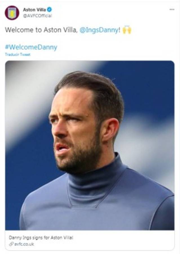Open 'Danny Ings signs for Aston Villa!' headline

[x=41, y=238]
